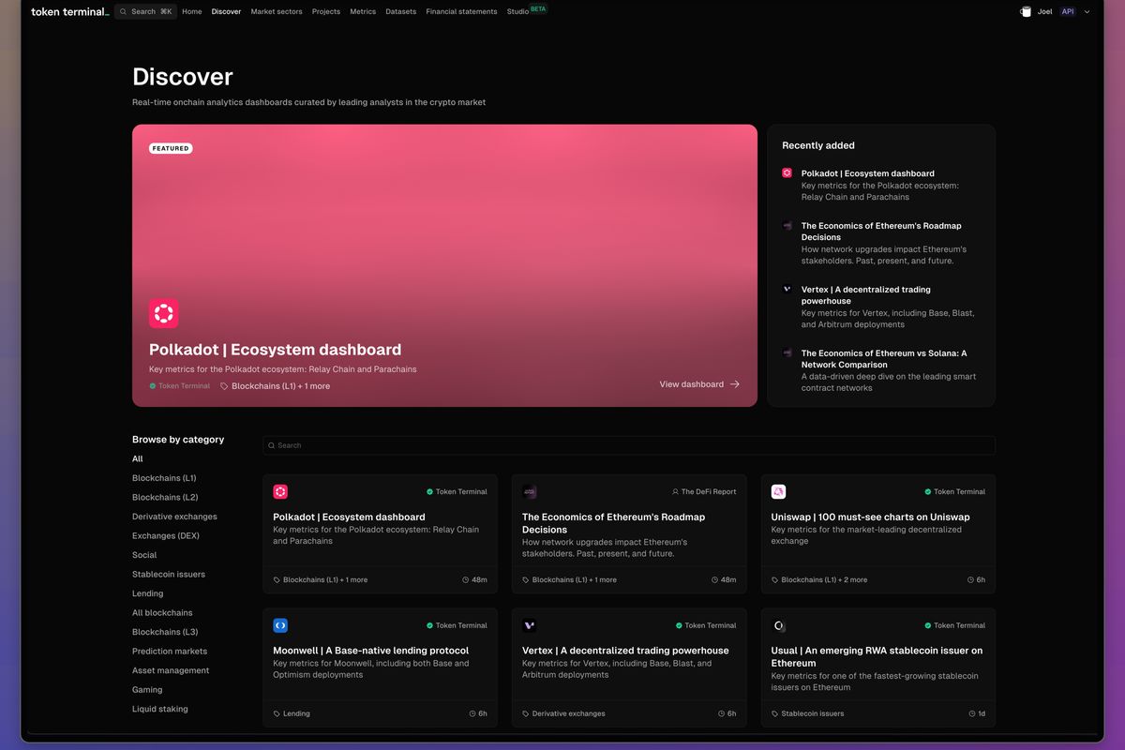
Task: Click Derivative exchanges tag on Vertex card
Action: pos(563,713)
